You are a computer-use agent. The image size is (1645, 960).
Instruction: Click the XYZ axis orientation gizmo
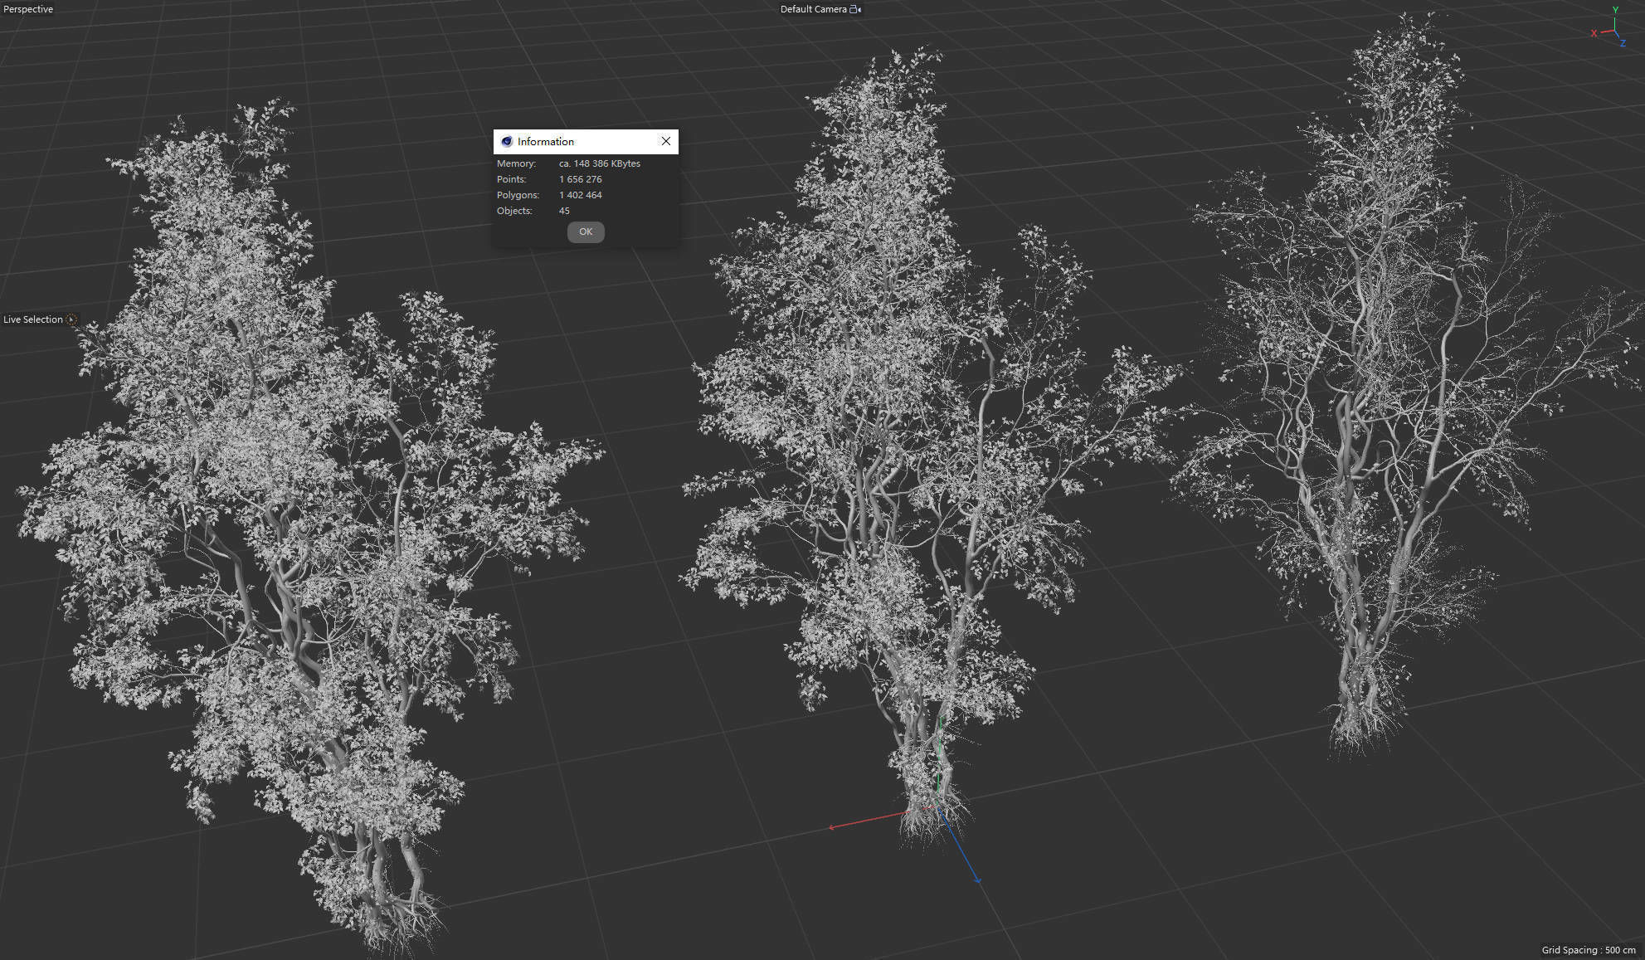1612,27
